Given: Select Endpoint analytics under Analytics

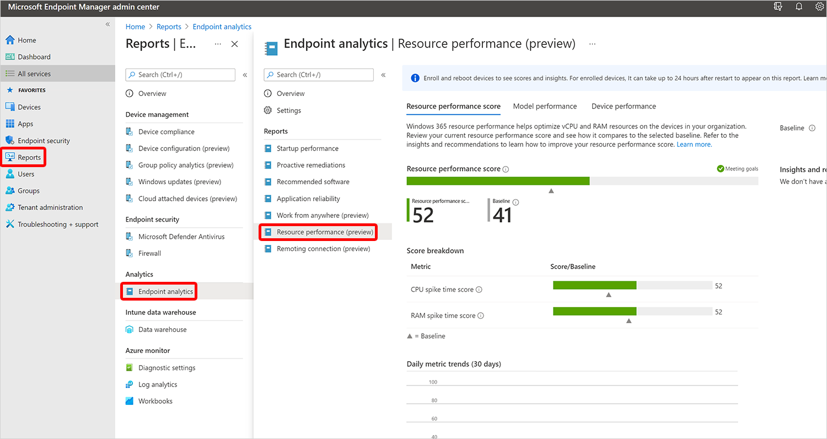Looking at the screenshot, I should pos(162,291).
